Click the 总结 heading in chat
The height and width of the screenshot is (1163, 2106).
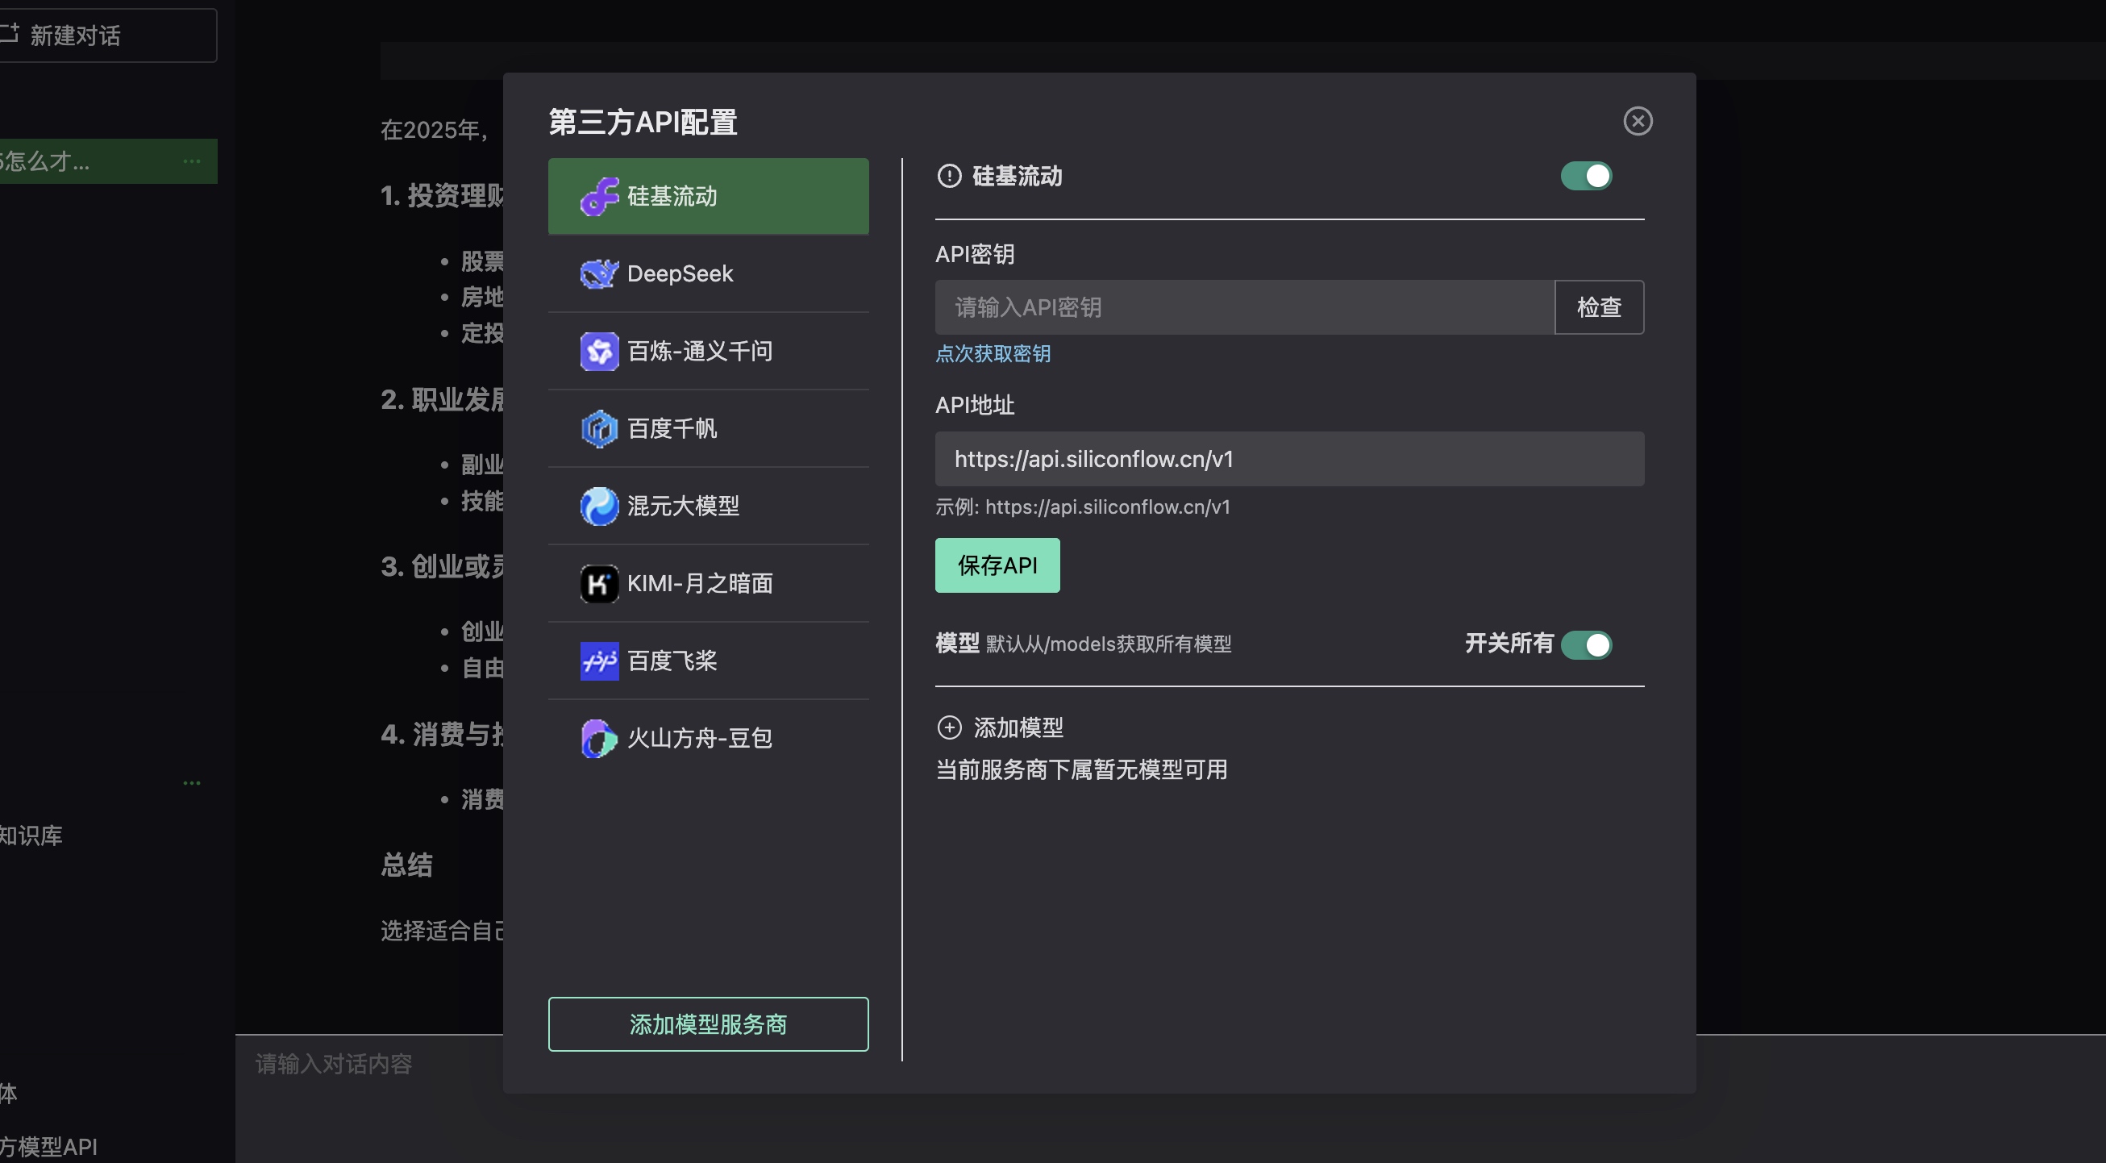pos(406,865)
